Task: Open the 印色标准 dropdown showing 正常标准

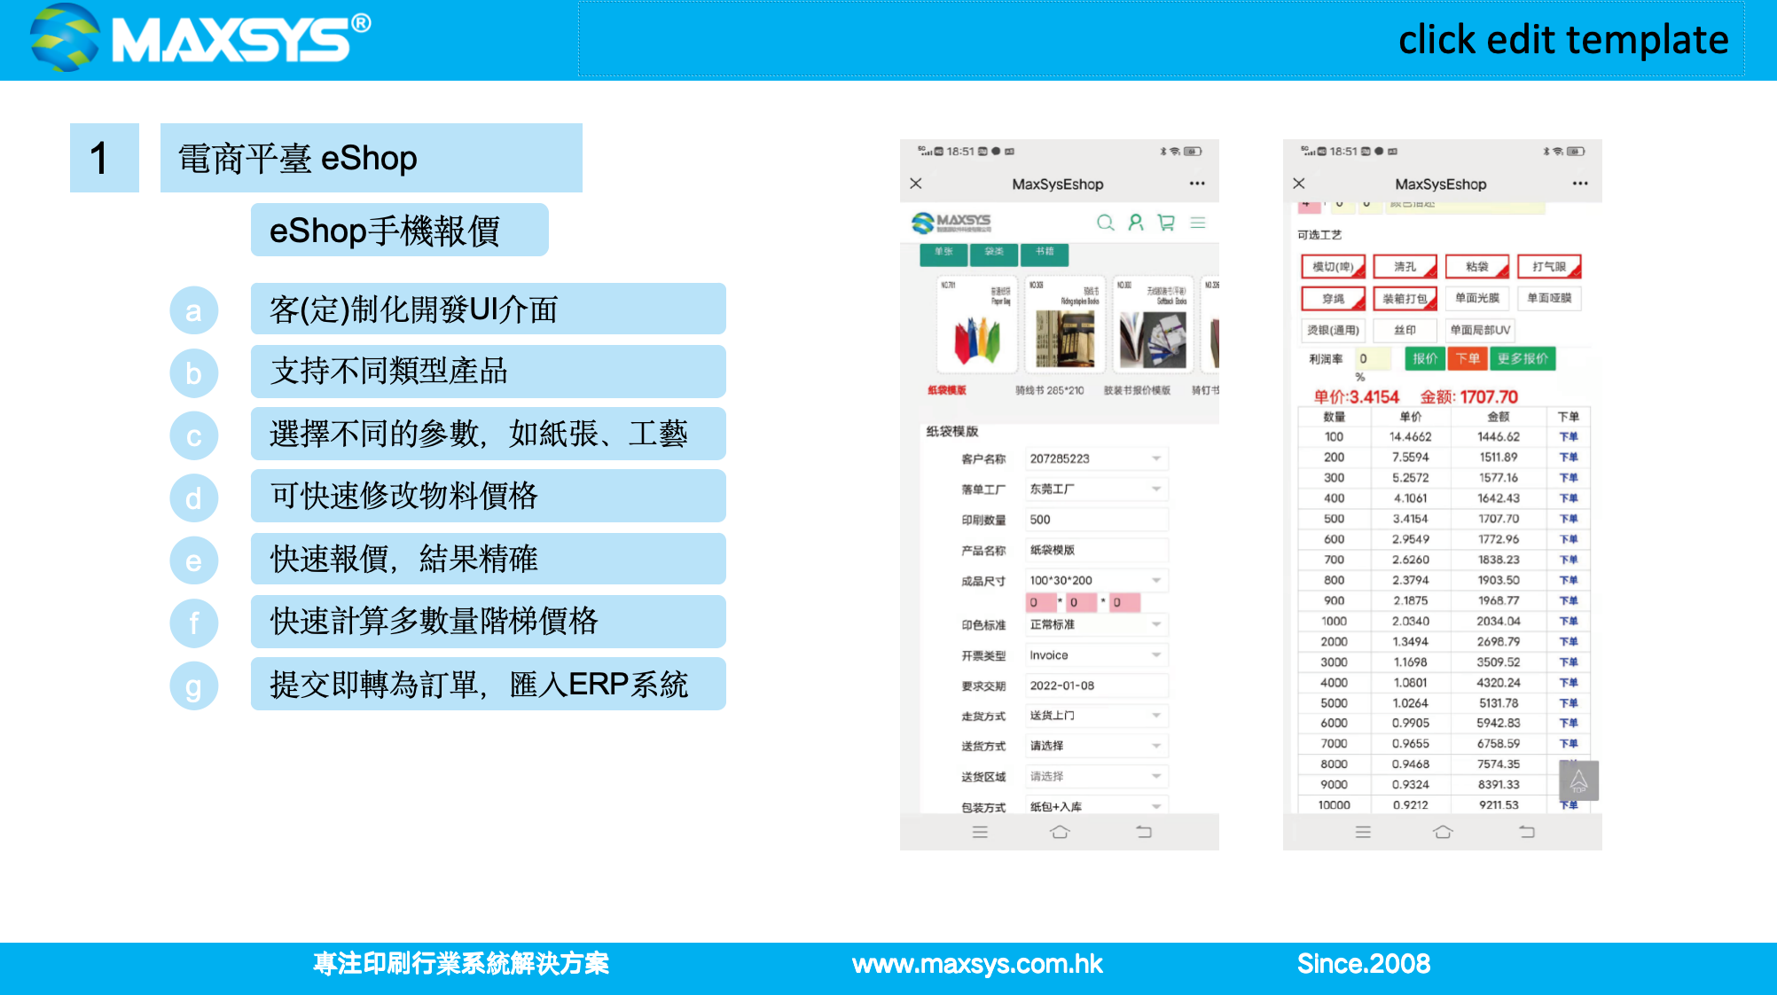Action: tap(1096, 624)
